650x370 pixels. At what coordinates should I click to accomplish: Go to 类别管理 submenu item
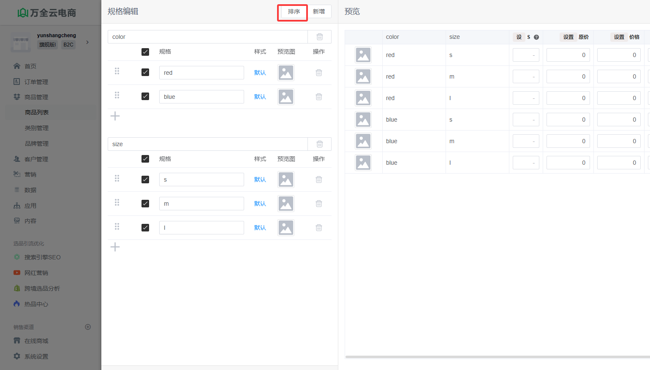click(37, 128)
